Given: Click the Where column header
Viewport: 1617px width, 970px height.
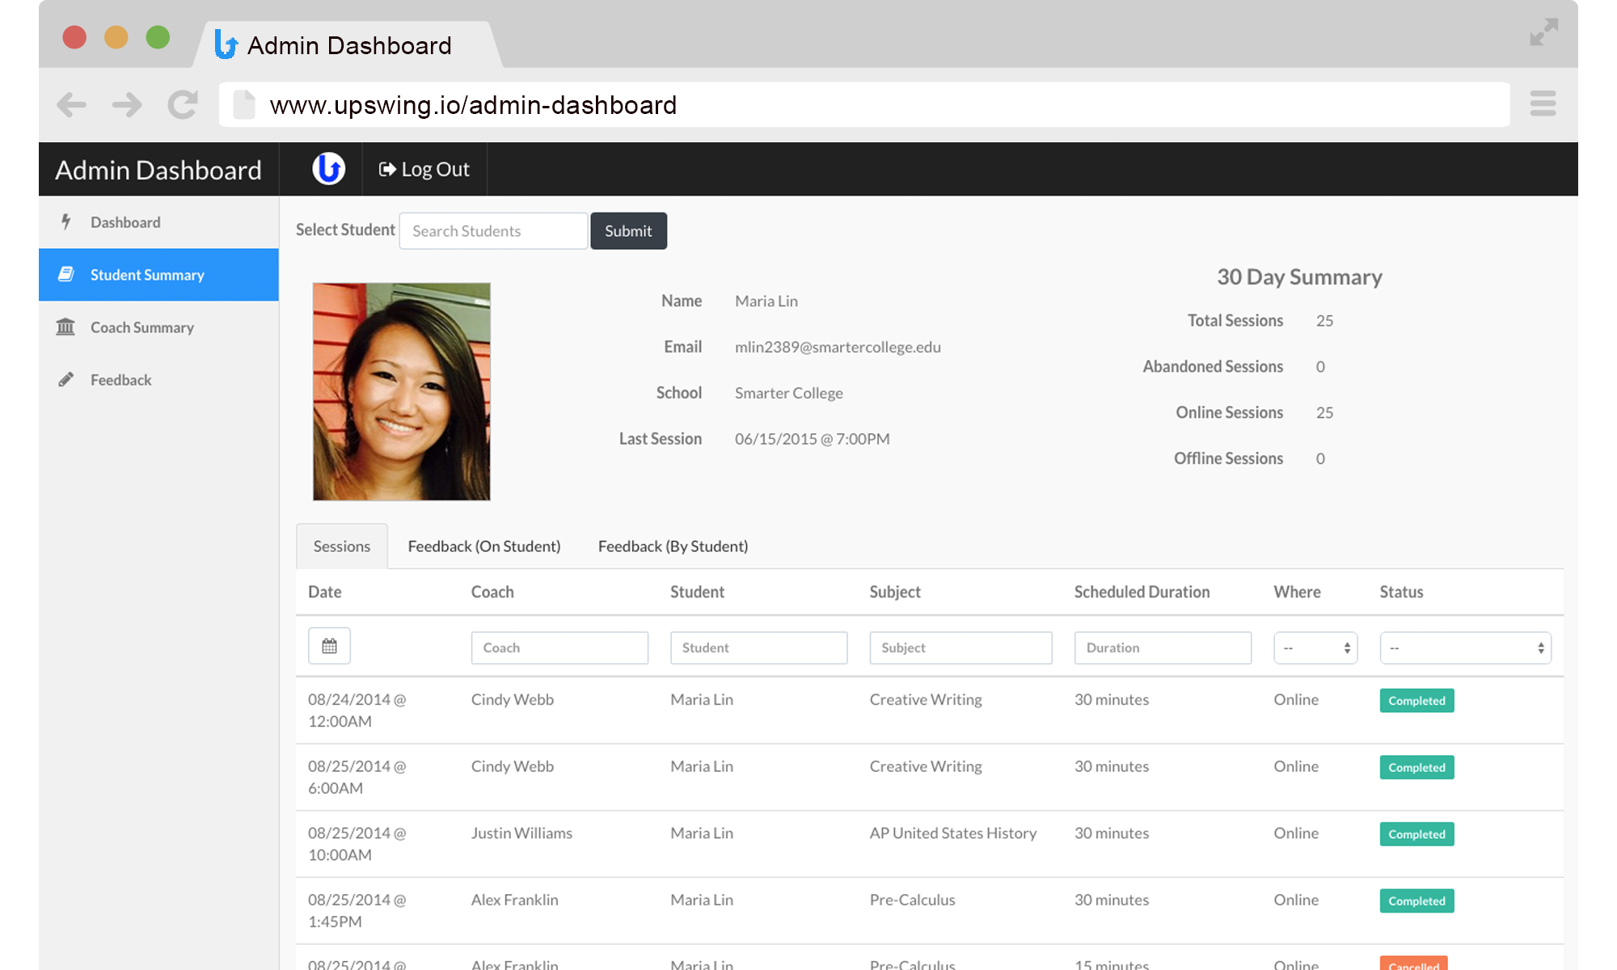Looking at the screenshot, I should click(1297, 592).
